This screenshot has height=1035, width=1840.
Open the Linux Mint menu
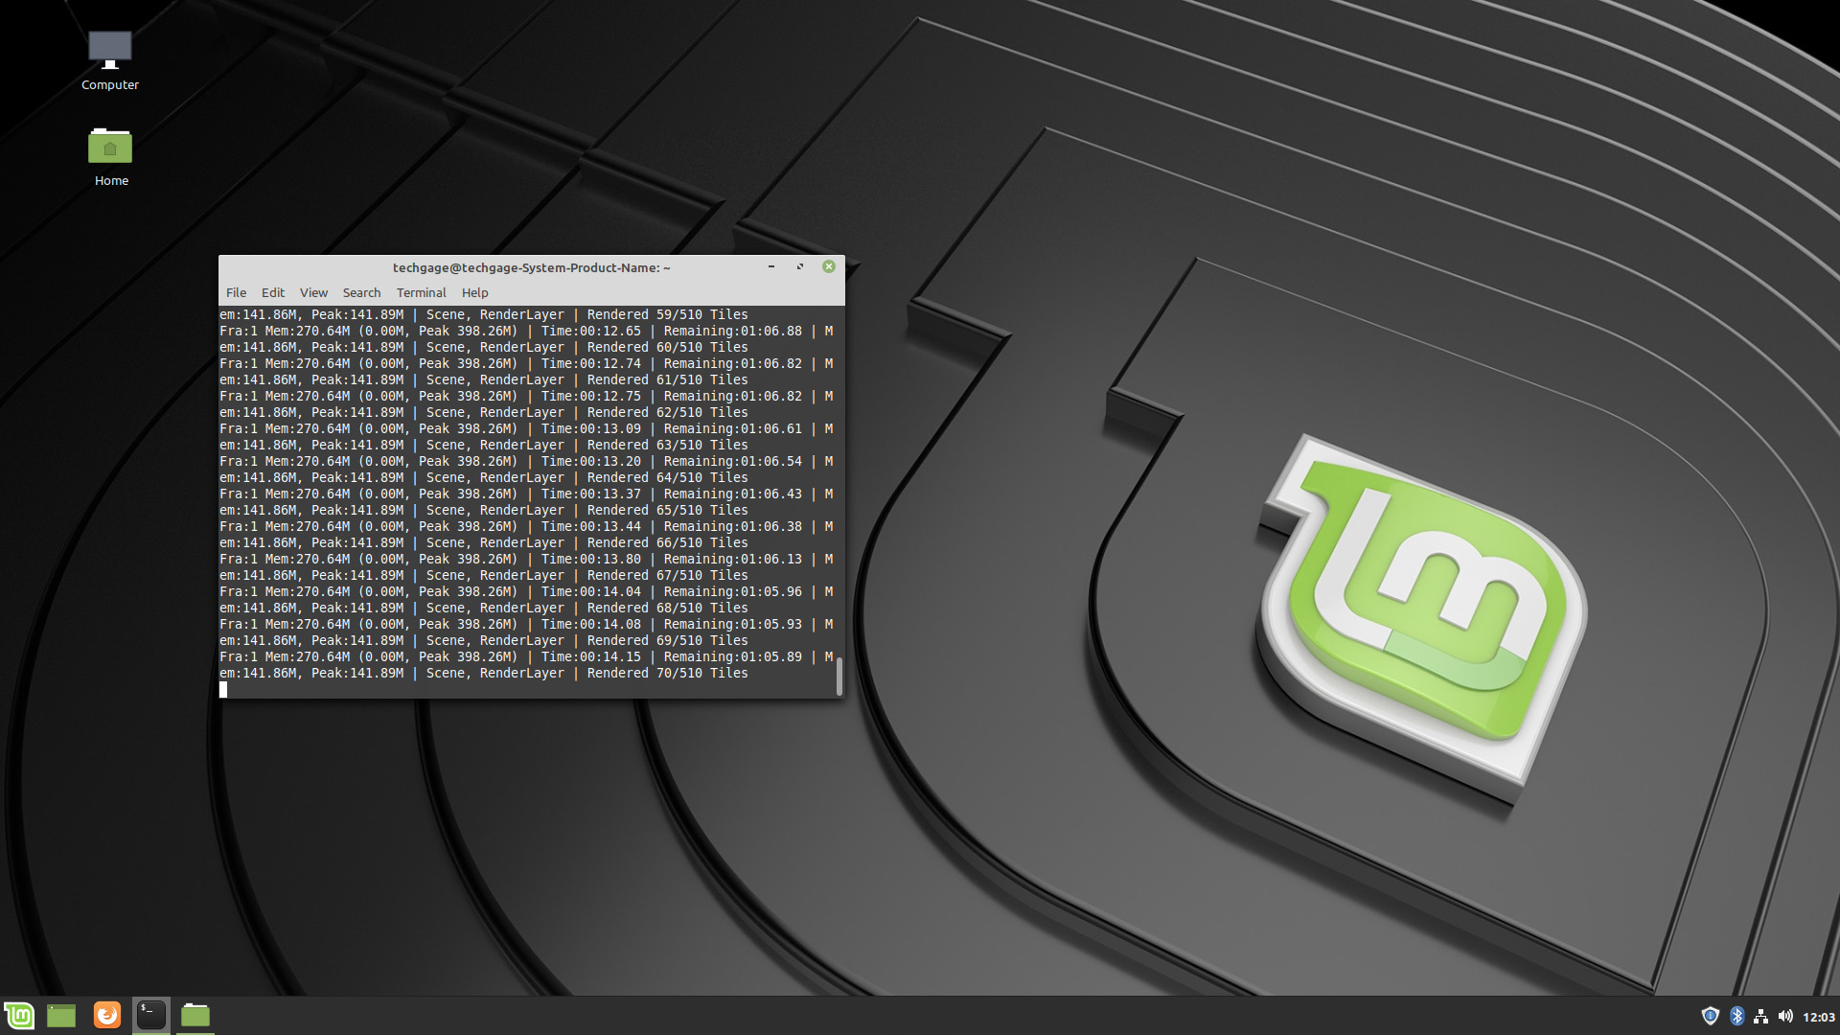tap(20, 1015)
